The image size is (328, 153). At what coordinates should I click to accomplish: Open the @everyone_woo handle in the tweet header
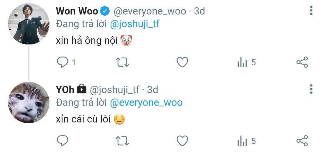point(150,11)
